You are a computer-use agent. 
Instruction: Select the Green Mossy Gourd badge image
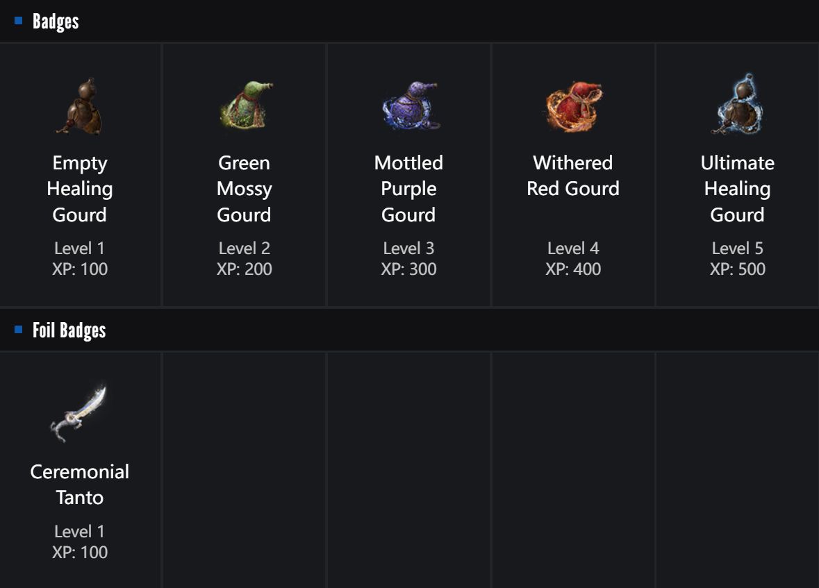click(245, 106)
